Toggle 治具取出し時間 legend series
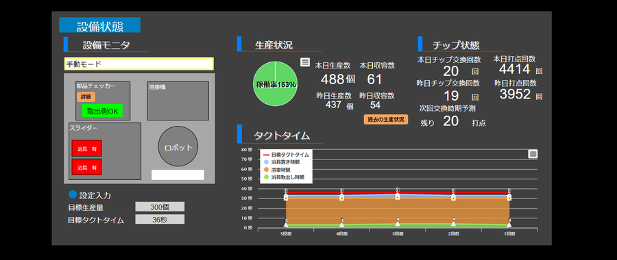This screenshot has height=260, width=617. [283, 177]
